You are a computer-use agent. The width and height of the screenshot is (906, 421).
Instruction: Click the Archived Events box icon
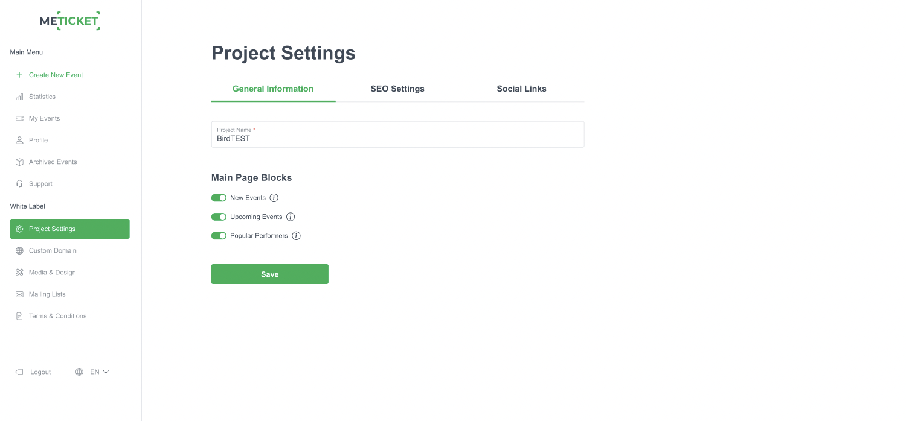coord(19,162)
